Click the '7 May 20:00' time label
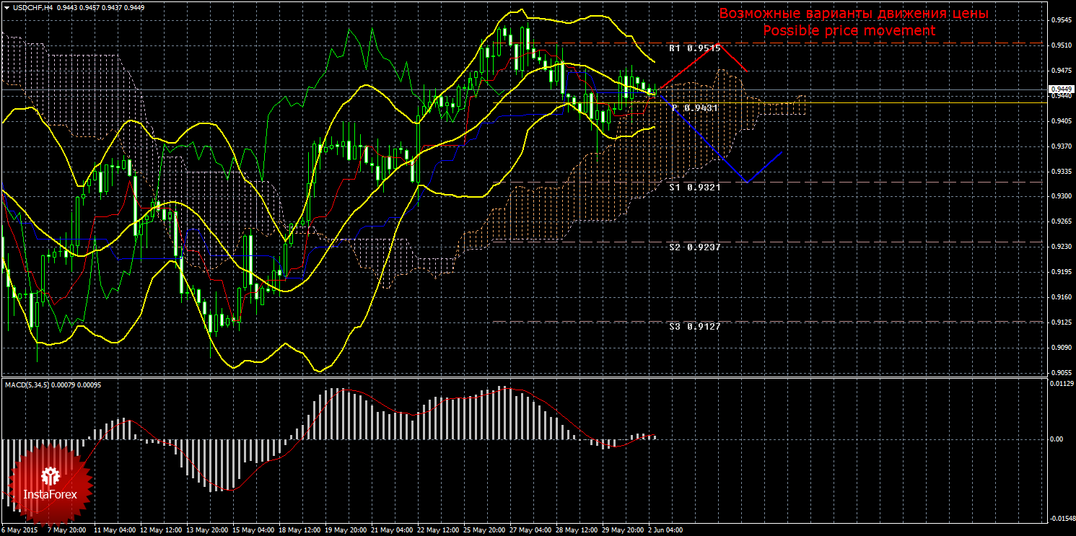Image resolution: width=1076 pixels, height=536 pixels. [68, 530]
